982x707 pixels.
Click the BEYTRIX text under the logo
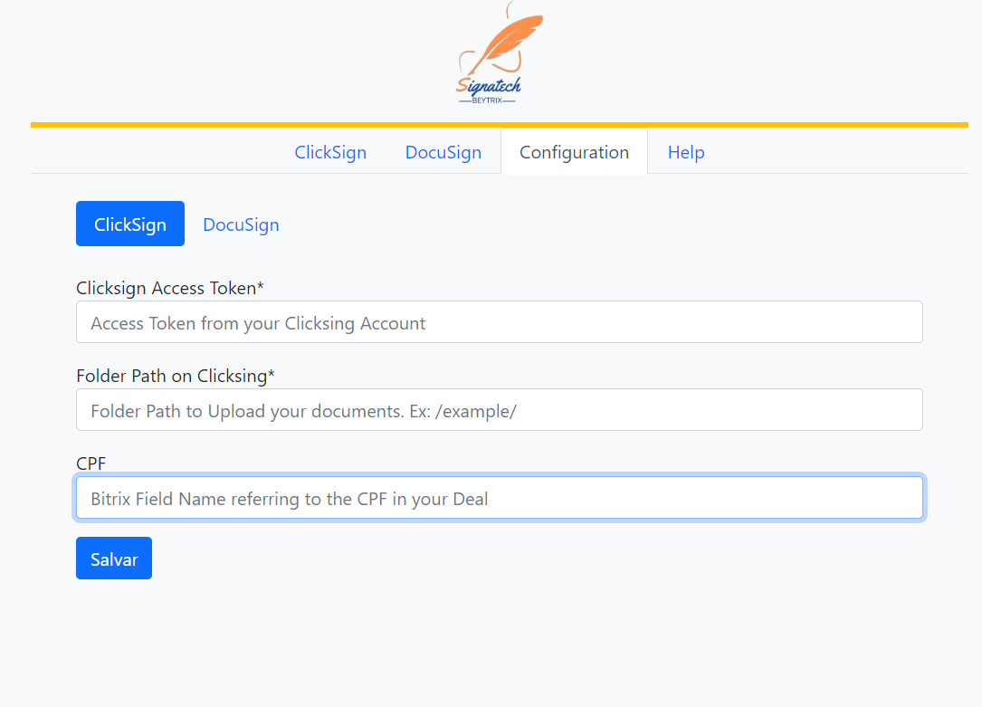point(487,100)
